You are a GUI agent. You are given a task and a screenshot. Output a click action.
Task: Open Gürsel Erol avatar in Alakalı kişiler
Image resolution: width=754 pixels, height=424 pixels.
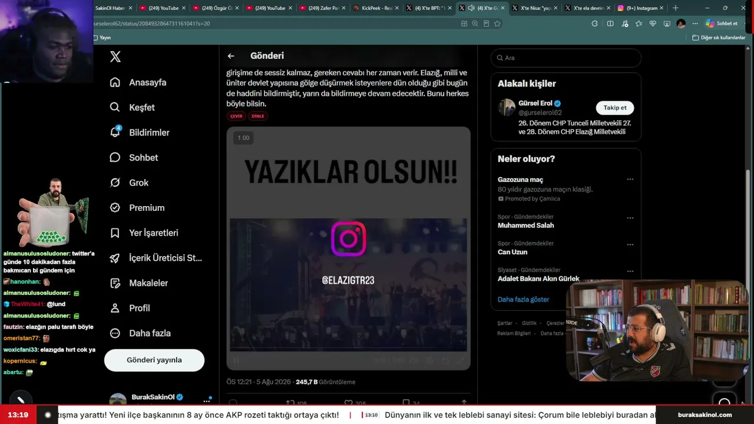tap(507, 107)
